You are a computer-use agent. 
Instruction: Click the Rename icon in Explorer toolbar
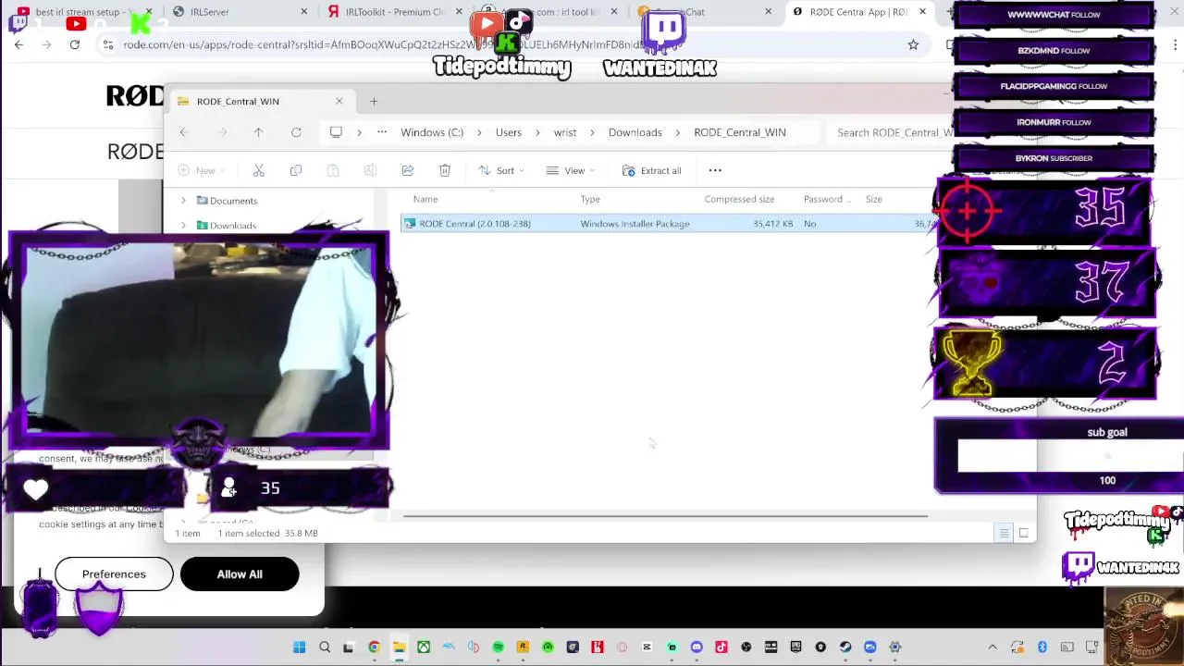(x=370, y=170)
